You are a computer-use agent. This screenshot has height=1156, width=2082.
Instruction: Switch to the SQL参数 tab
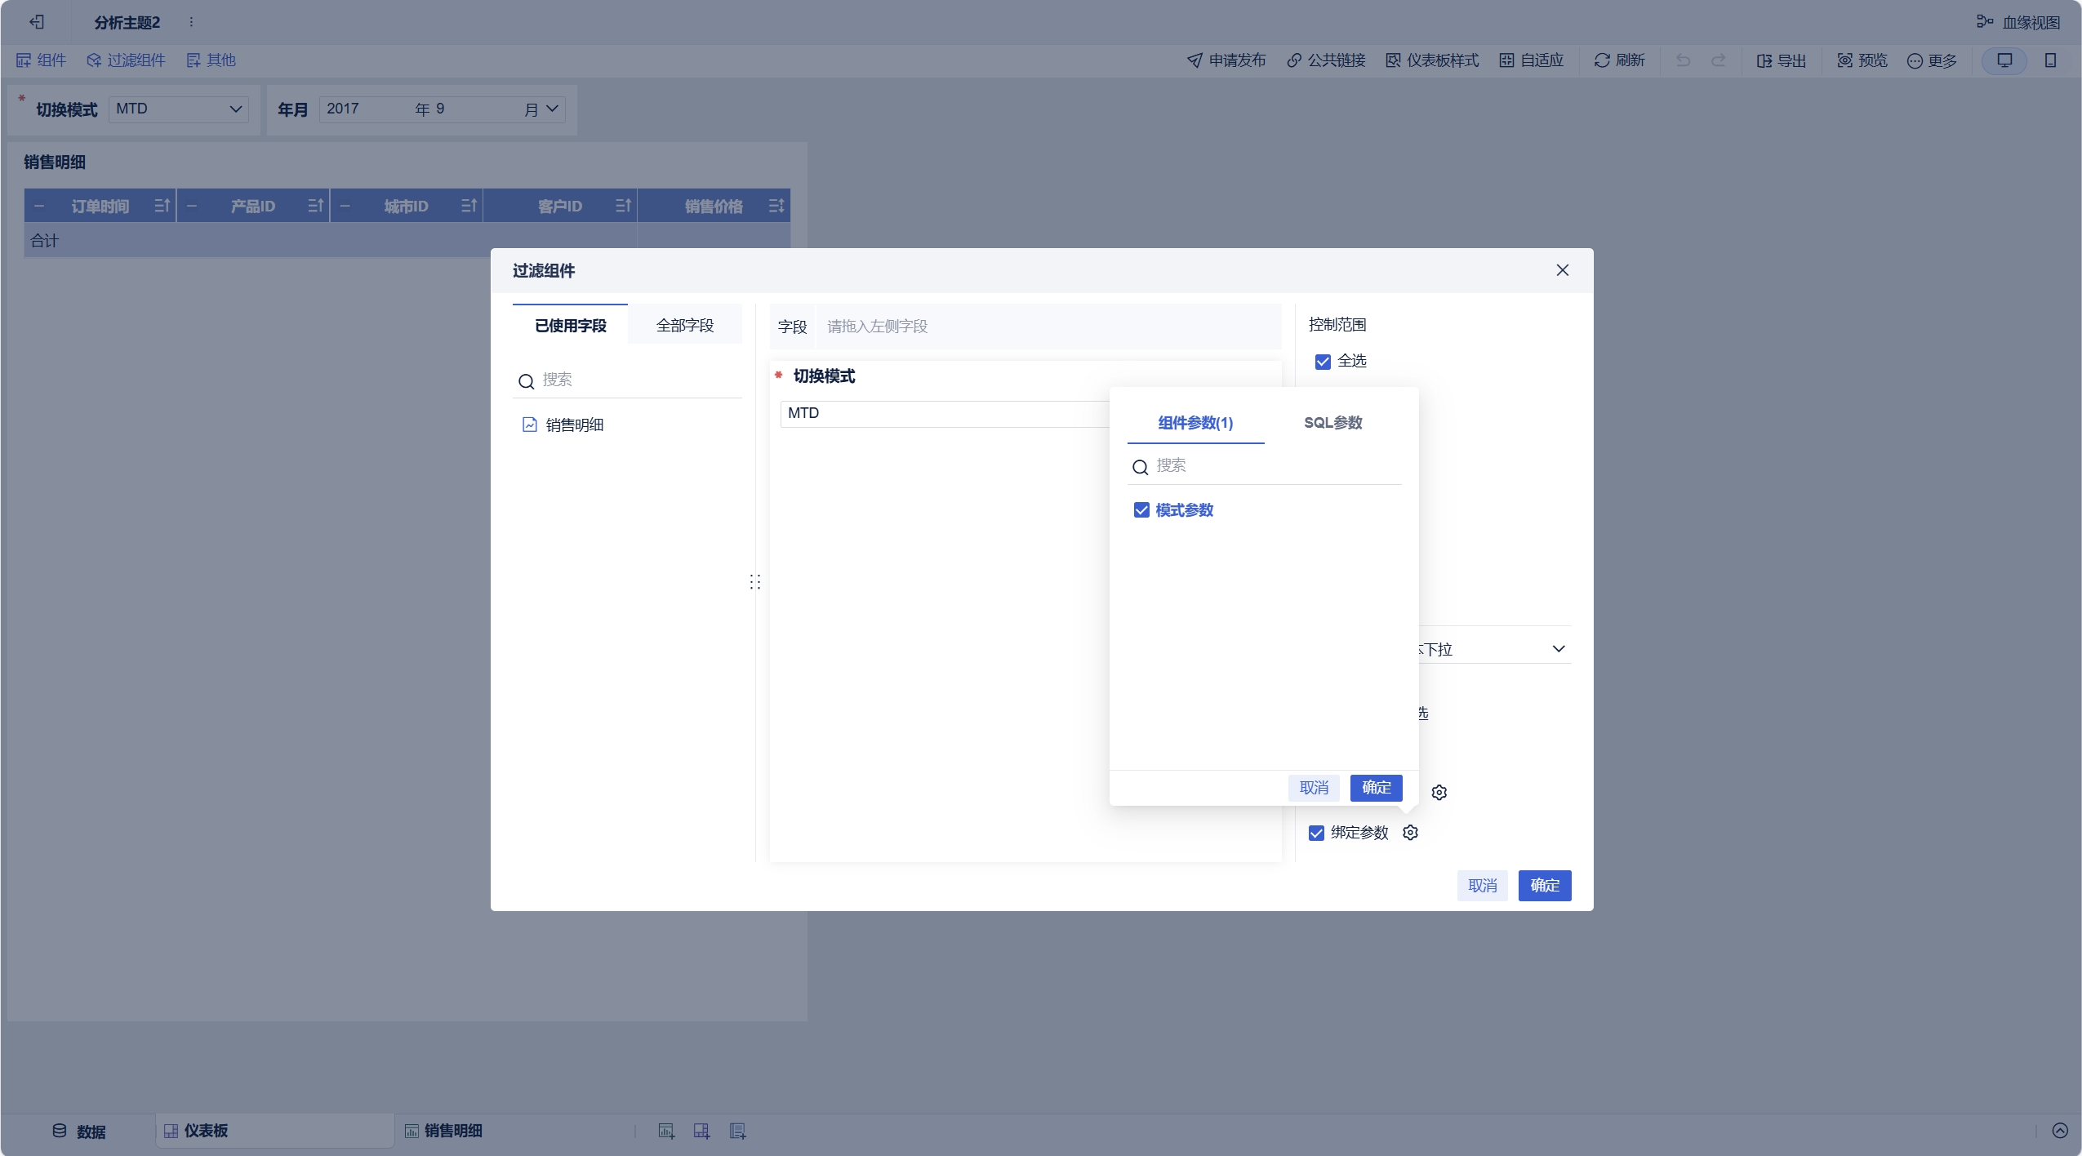tap(1332, 423)
